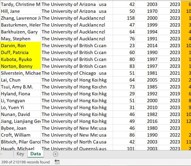Select cell 'Tsui, Amy B.M.'
191x166 pixels.
(21, 87)
